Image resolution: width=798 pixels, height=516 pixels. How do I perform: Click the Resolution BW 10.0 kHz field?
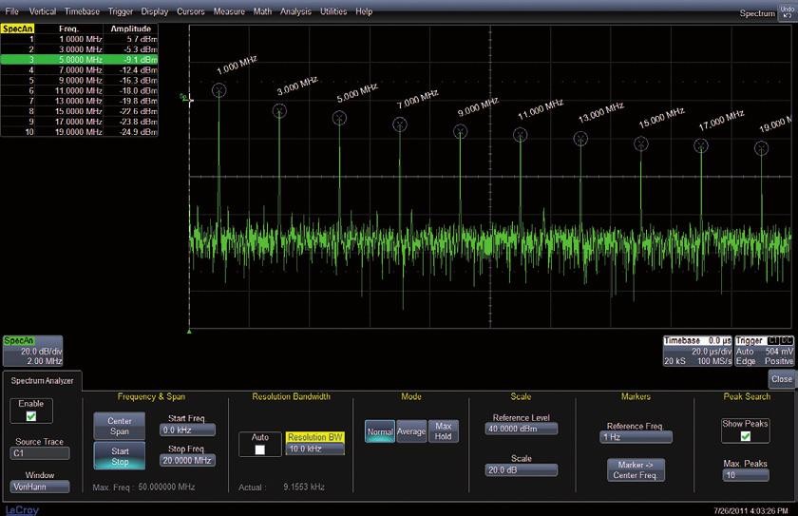(315, 449)
